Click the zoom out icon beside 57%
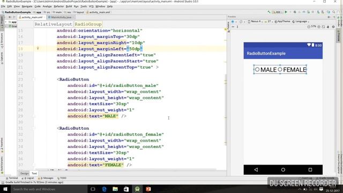This screenshot has width=343, height=193. 309,27
